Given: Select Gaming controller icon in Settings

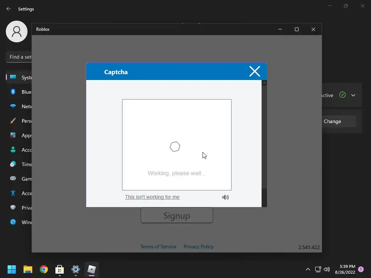Looking at the screenshot, I should [x=13, y=178].
